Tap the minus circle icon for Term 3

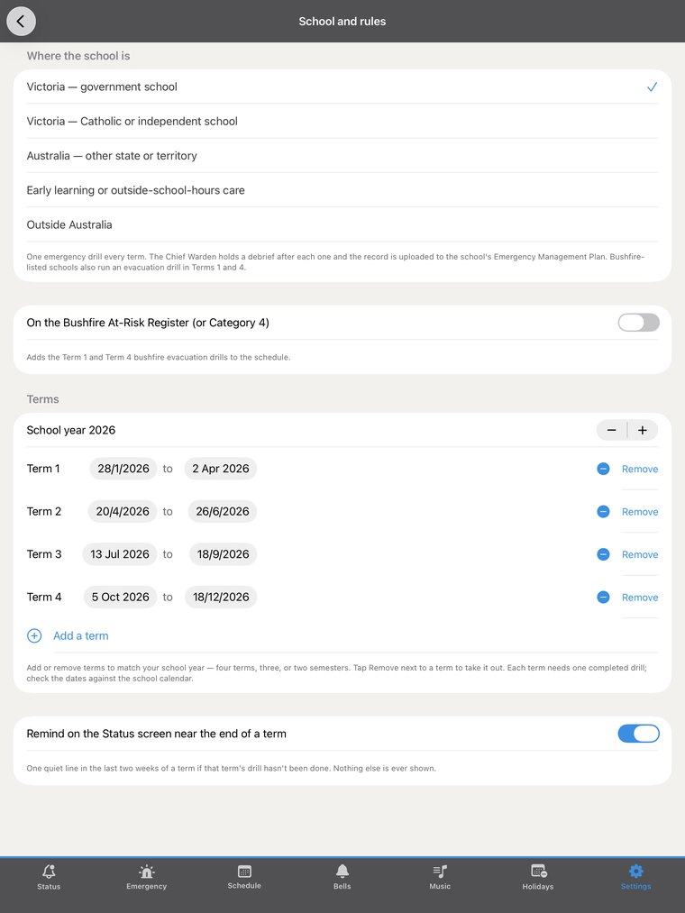pos(604,554)
